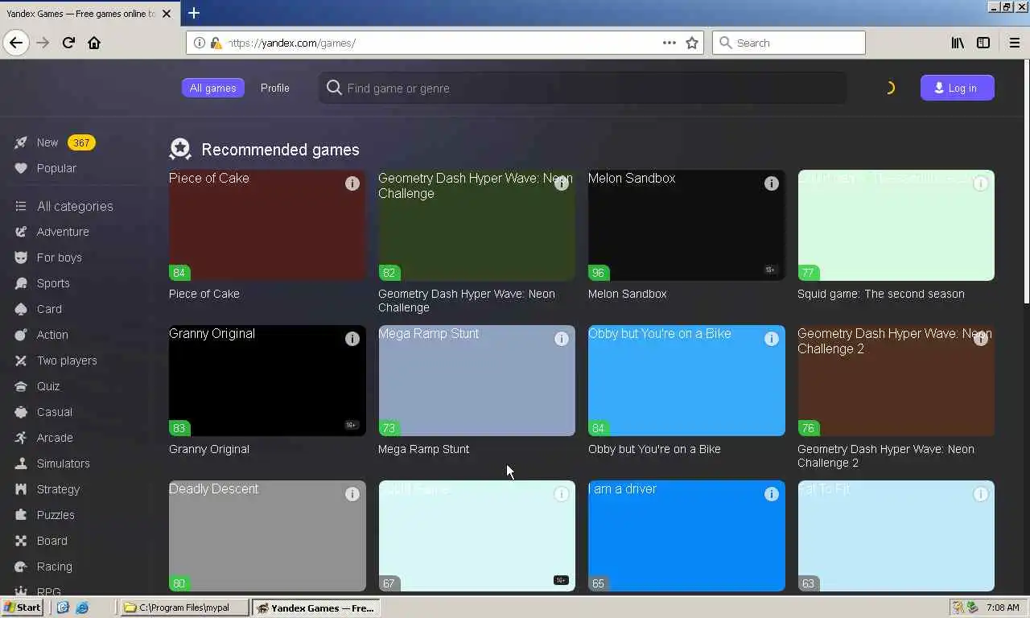1030x618 pixels.
Task: Go to the Home page icon
Action: (x=94, y=43)
